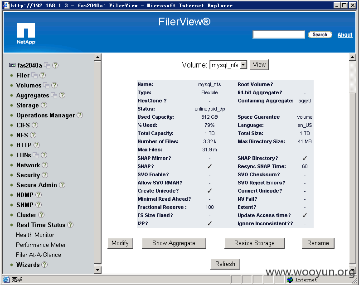
Task: Open the Volume dropdown showing mysql_nfs
Action: point(228,65)
